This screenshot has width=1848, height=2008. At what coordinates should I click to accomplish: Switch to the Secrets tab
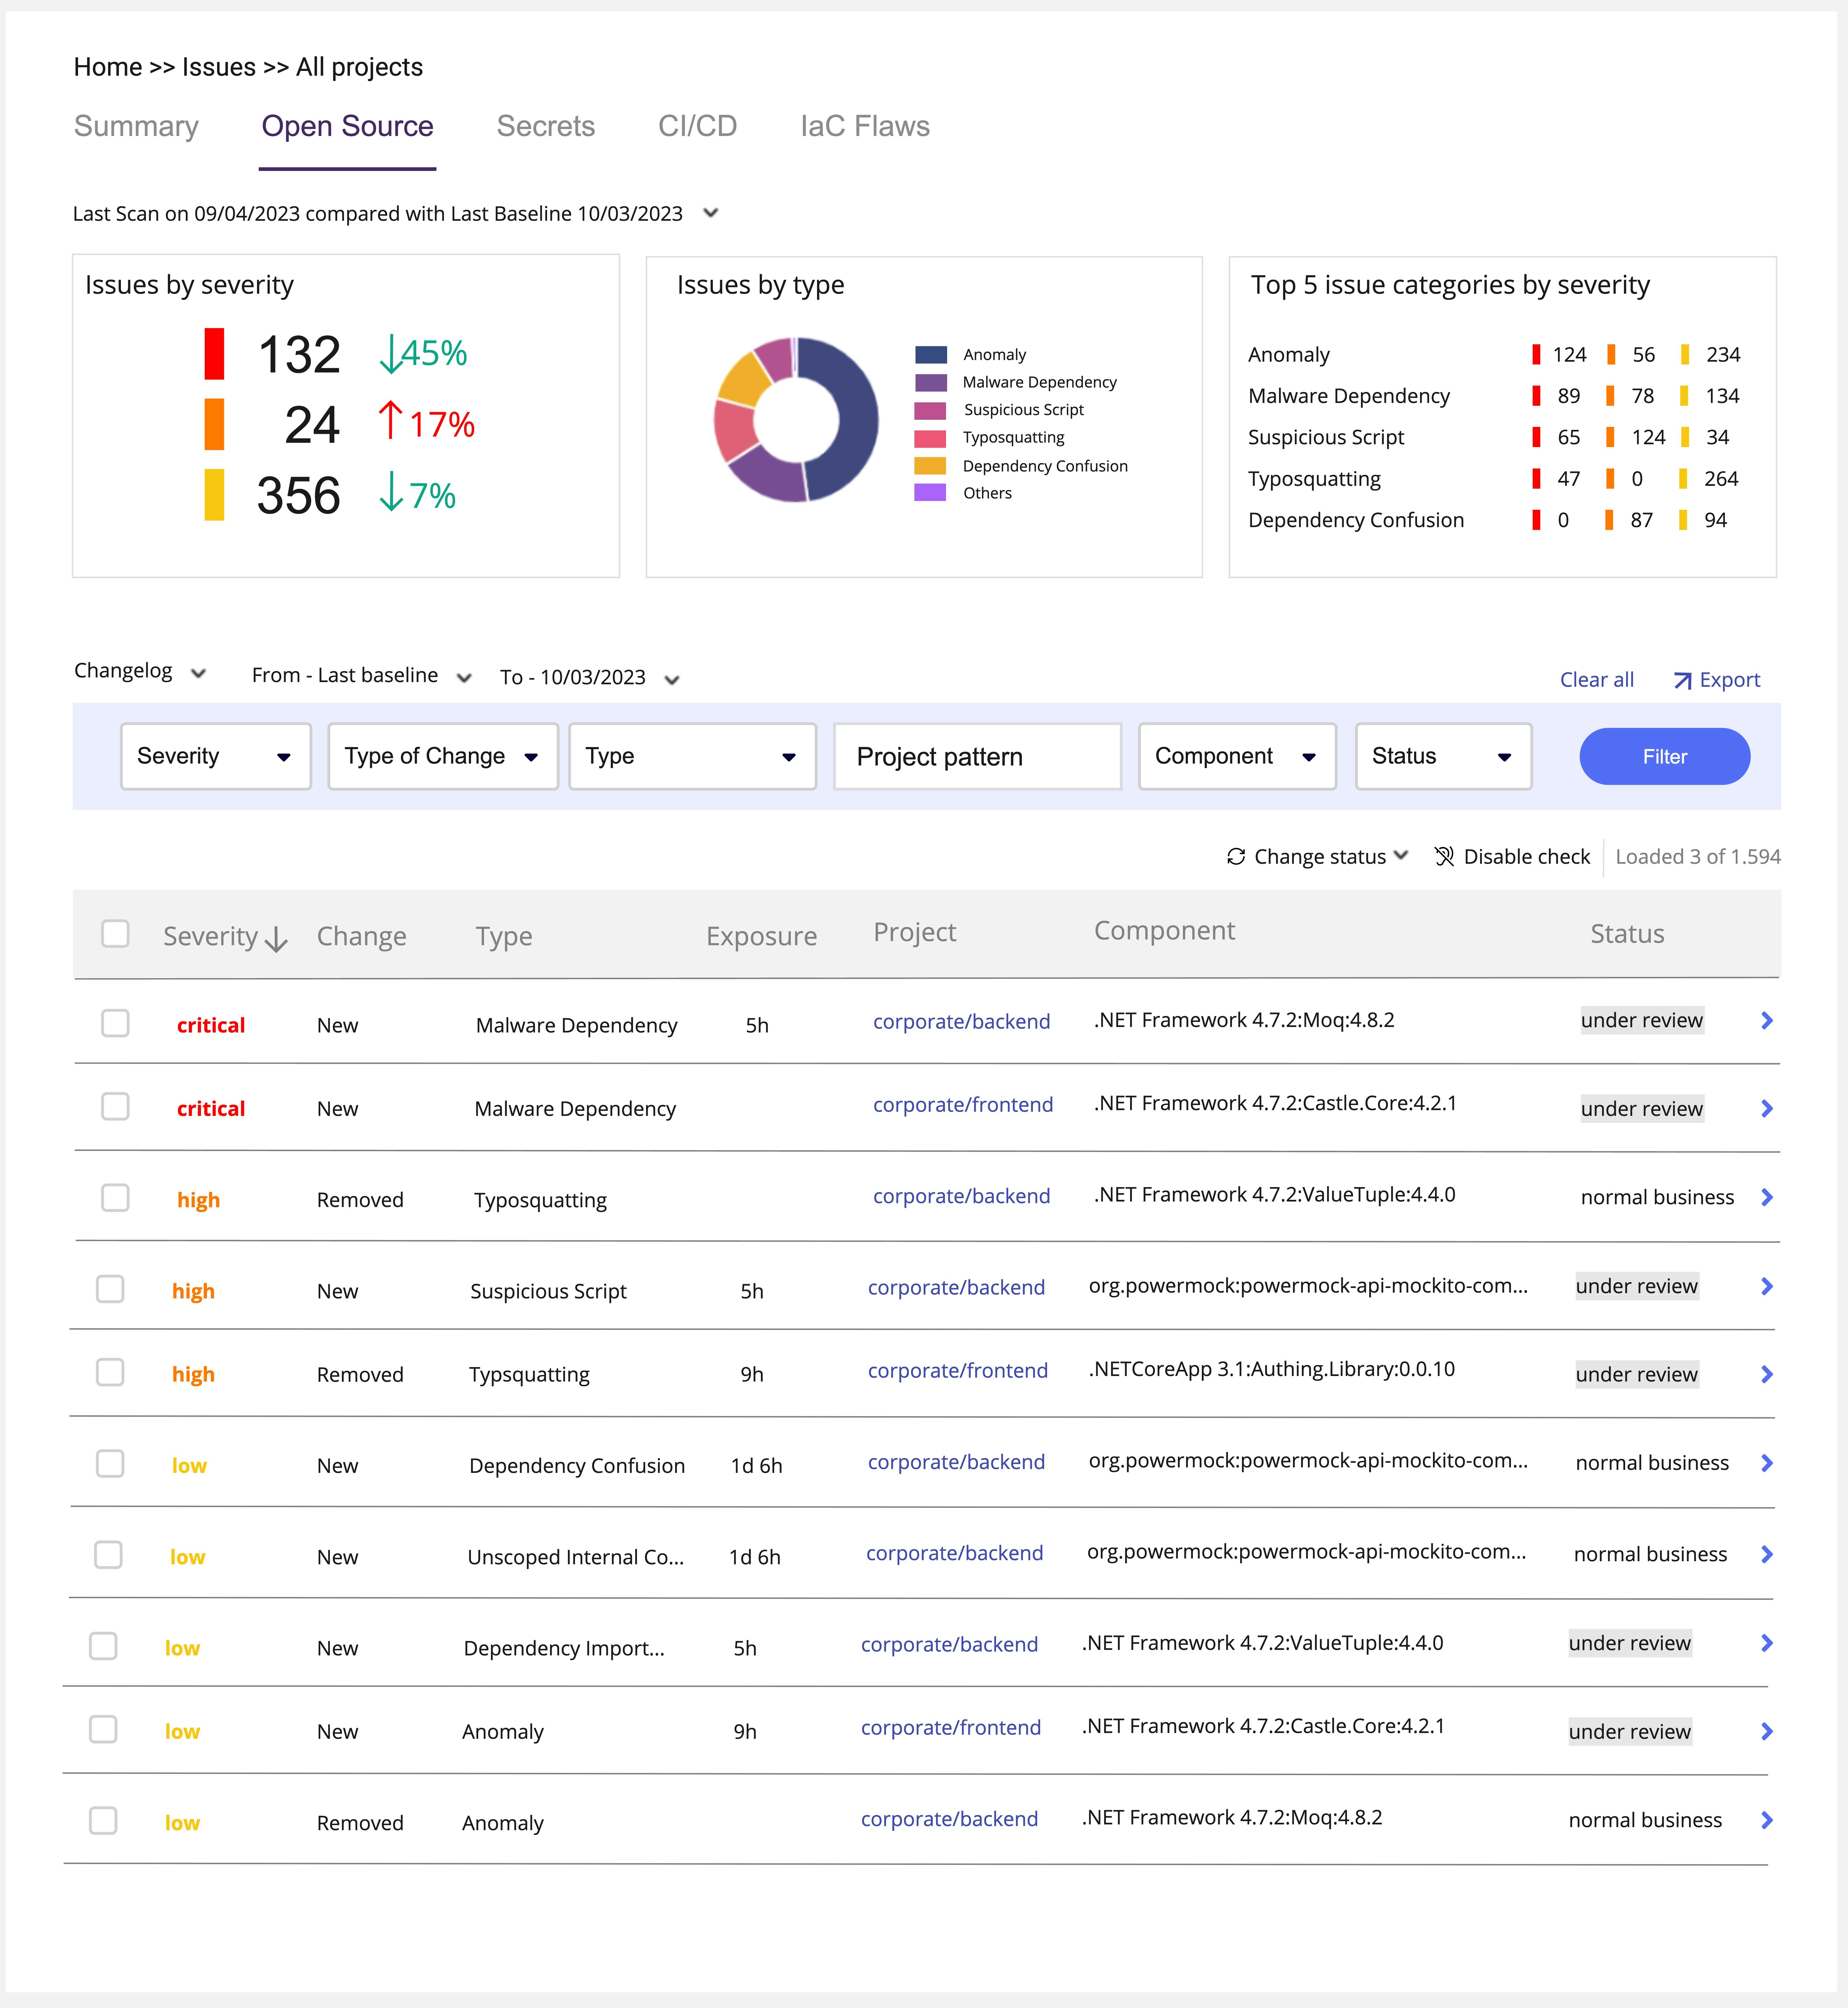pos(546,126)
